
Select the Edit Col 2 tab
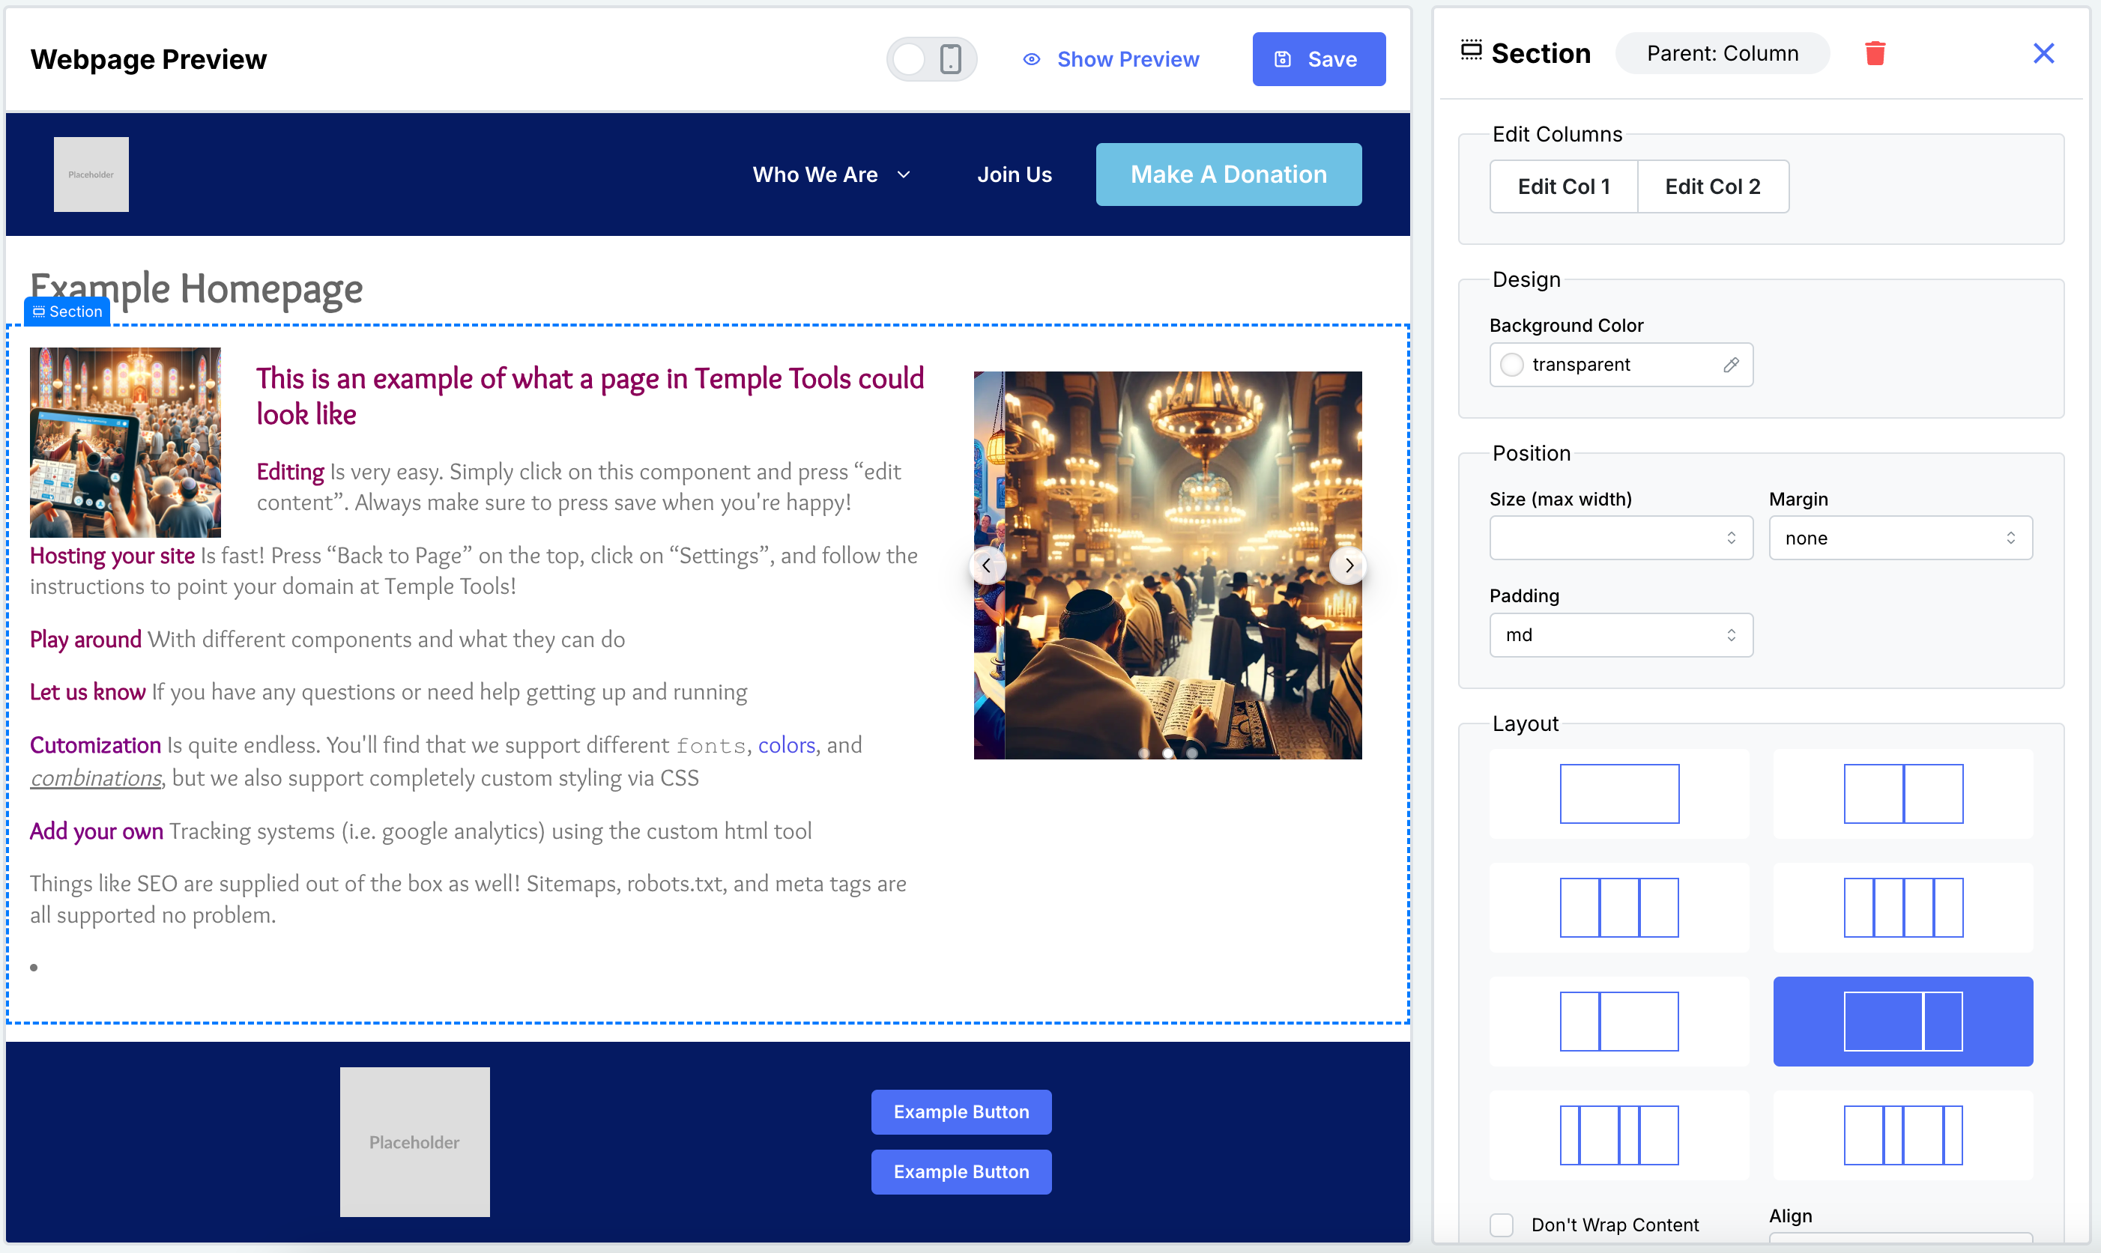pyautogui.click(x=1711, y=186)
